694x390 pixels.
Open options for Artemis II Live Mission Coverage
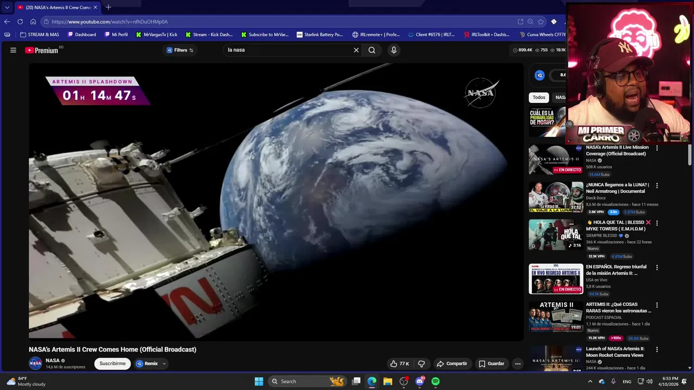coord(657,147)
